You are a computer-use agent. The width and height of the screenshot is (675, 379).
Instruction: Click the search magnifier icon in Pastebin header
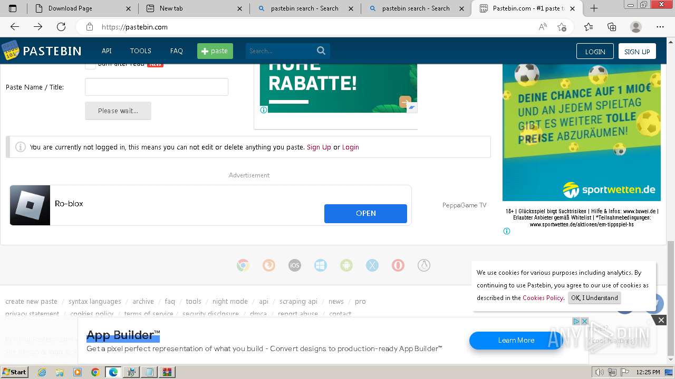point(321,51)
